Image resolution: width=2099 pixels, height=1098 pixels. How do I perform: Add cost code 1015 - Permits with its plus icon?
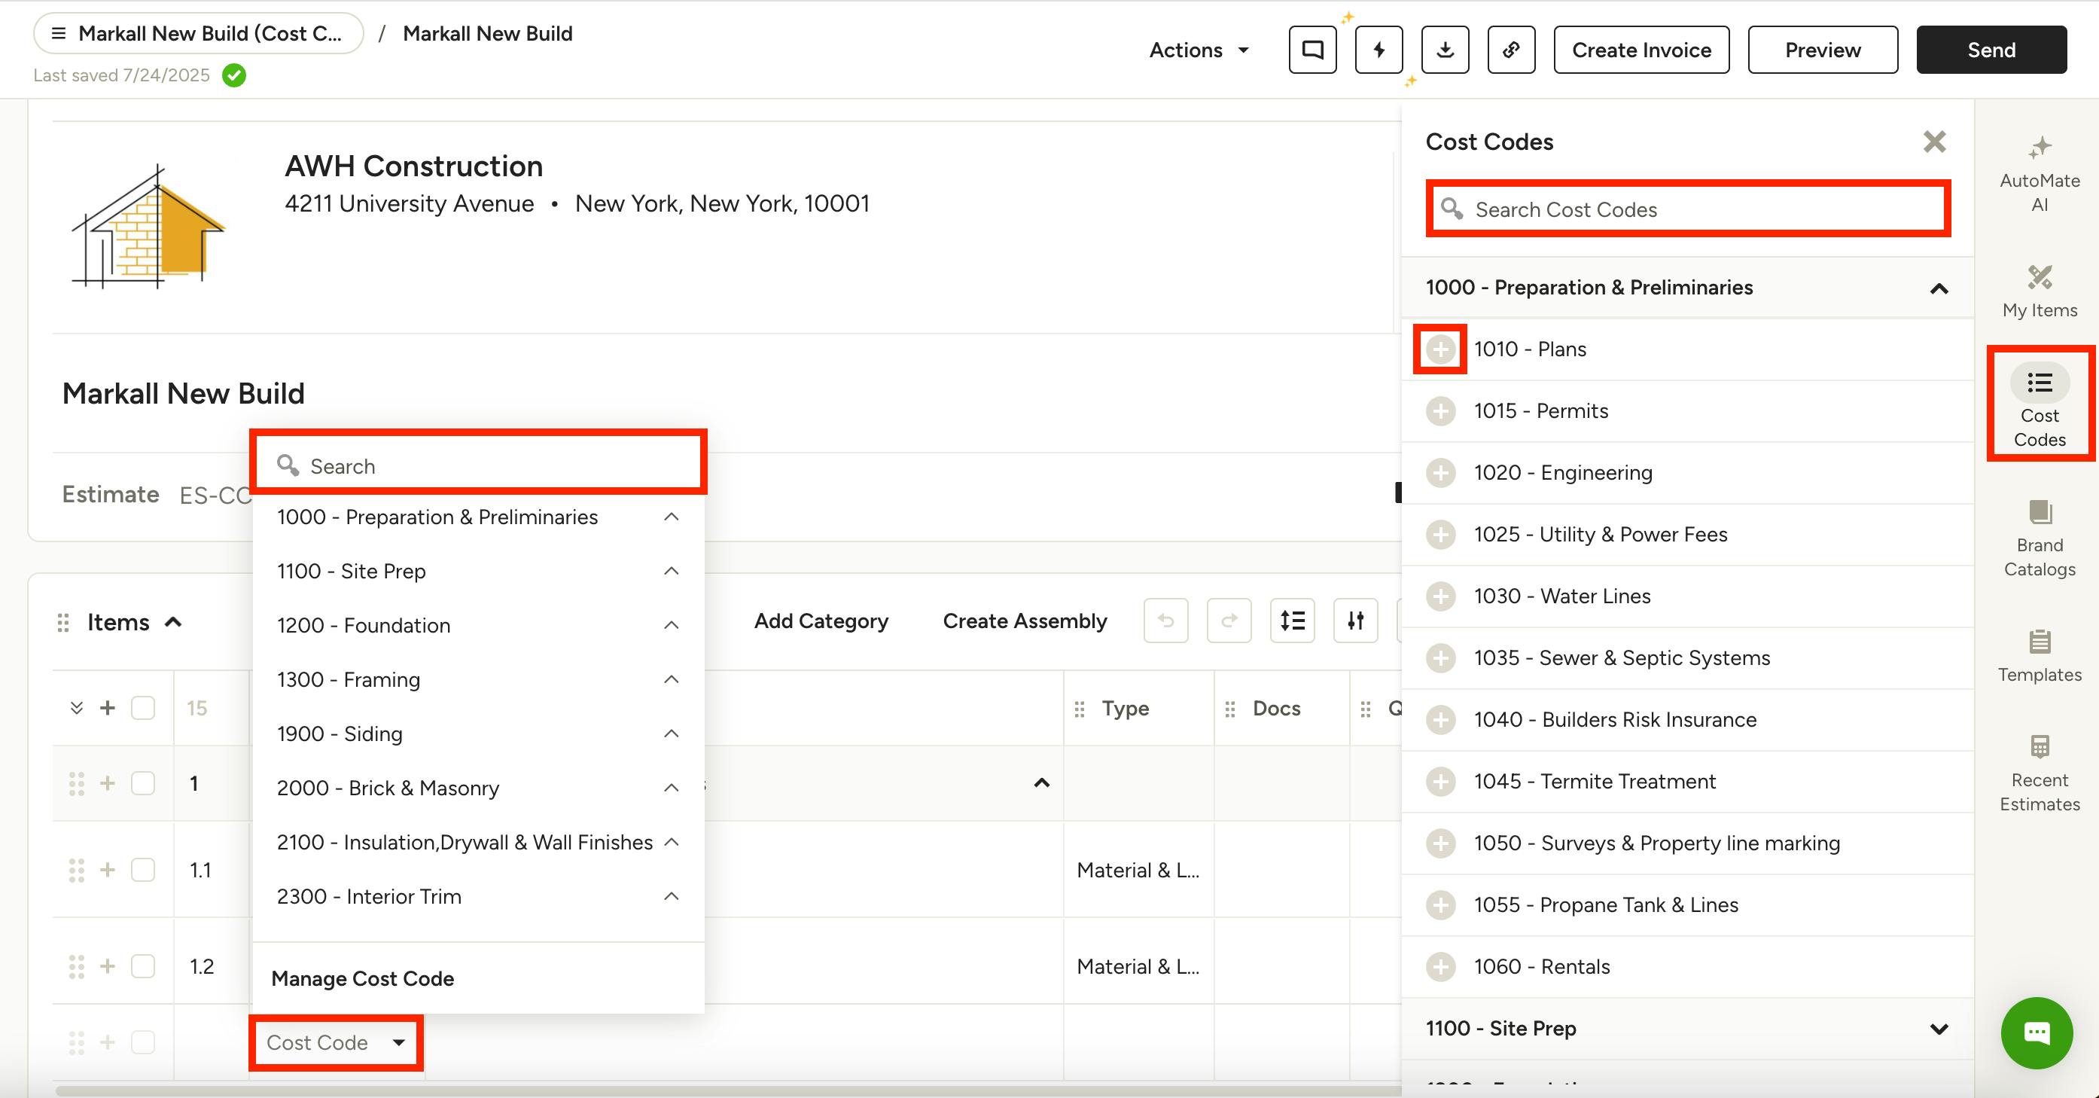click(1441, 411)
